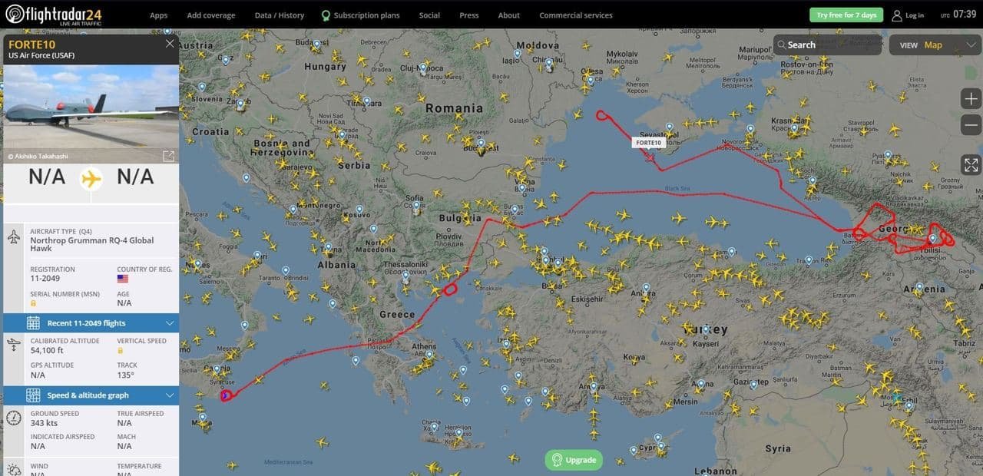Viewport: 983px width, 476px height.
Task: Zoom in using the plus button
Action: coord(971,99)
